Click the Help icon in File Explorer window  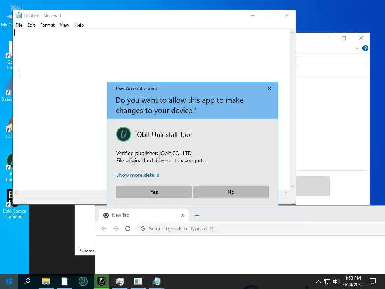point(365,48)
